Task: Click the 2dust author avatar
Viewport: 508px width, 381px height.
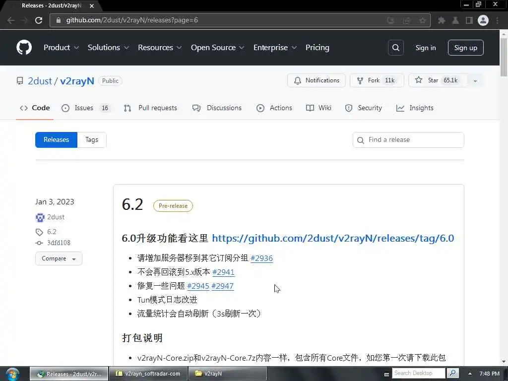Action: (40, 217)
